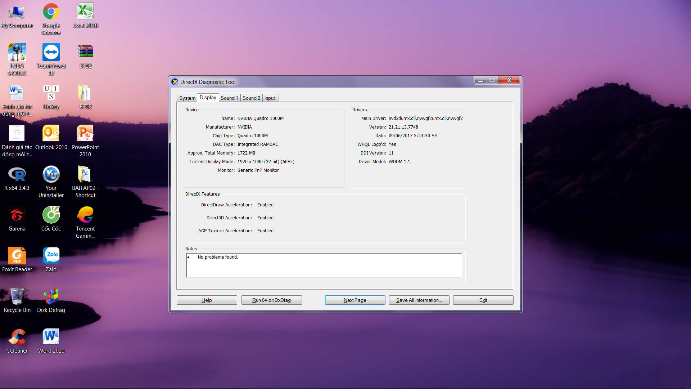This screenshot has width=691, height=389.
Task: Click the driver version 21.21.13.7748
Action: coord(403,127)
